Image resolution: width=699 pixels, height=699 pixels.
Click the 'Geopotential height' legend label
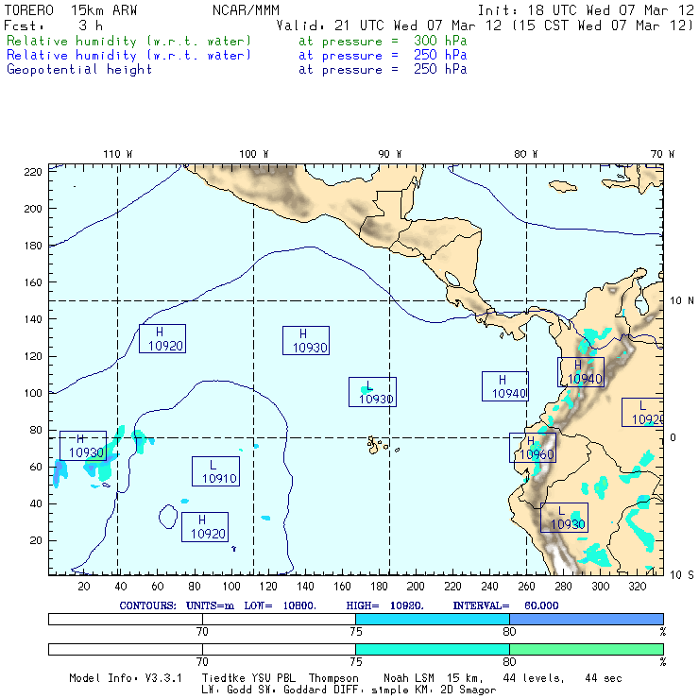tap(79, 70)
